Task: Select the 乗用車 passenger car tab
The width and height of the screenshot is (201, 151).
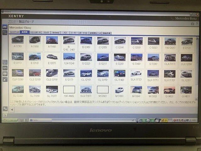Action: (24, 32)
